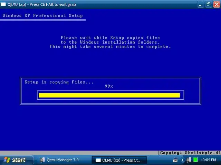Close the QEMU (xp) window

click(x=217, y=4)
